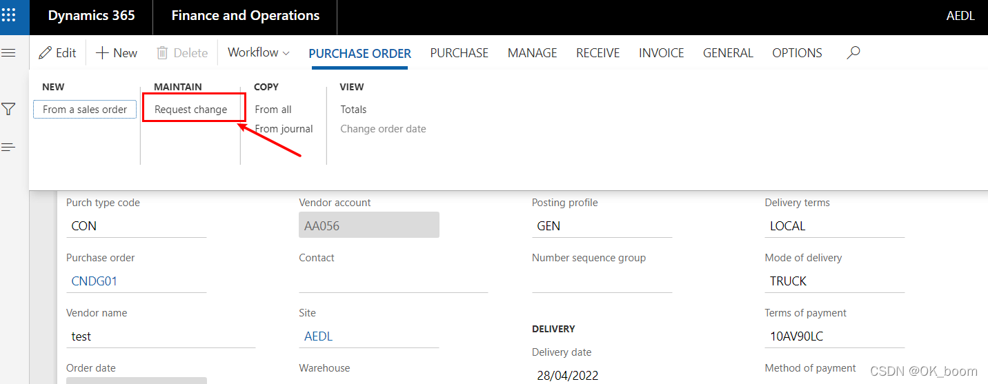The height and width of the screenshot is (384, 988).
Task: Open the GENERAL tab
Action: point(728,53)
